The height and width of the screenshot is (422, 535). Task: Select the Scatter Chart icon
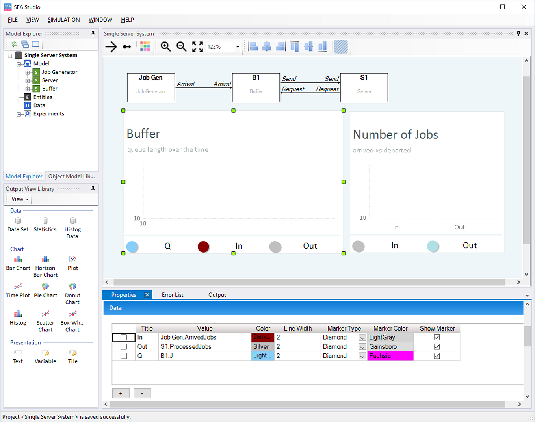(x=45, y=314)
